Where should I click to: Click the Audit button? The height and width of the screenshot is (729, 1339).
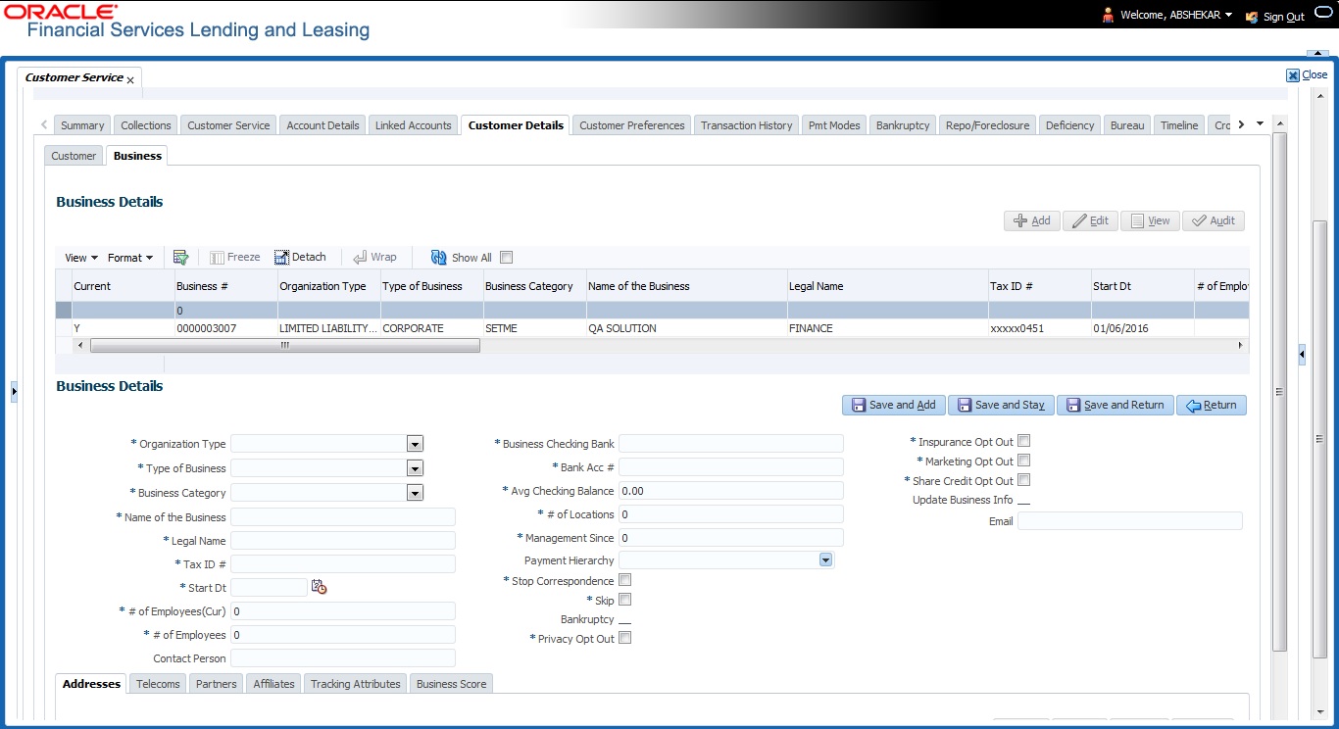click(x=1214, y=220)
